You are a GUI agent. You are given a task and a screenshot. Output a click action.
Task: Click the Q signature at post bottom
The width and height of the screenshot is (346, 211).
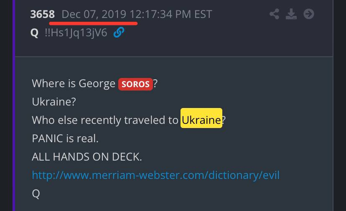point(36,193)
